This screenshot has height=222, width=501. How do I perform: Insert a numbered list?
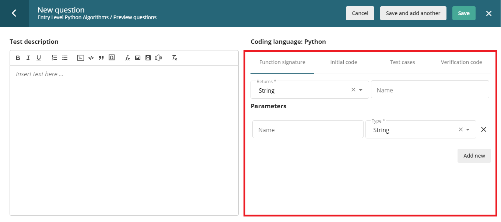55,58
